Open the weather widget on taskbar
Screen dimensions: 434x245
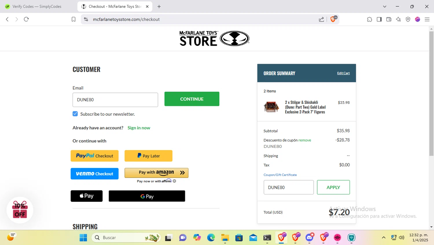tap(11, 237)
